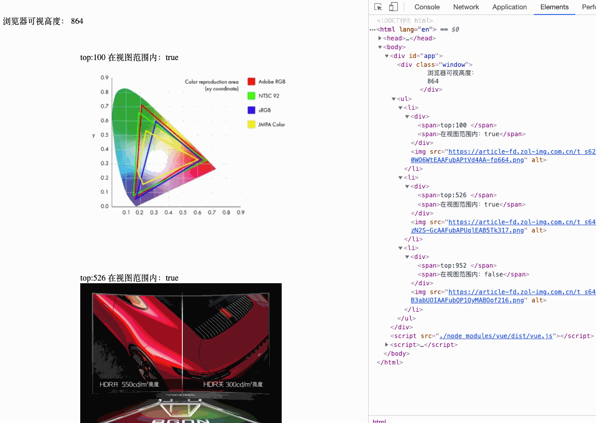596x423 pixels.
Task: Click the three-dots gutter beside html node
Action: tap(372, 30)
